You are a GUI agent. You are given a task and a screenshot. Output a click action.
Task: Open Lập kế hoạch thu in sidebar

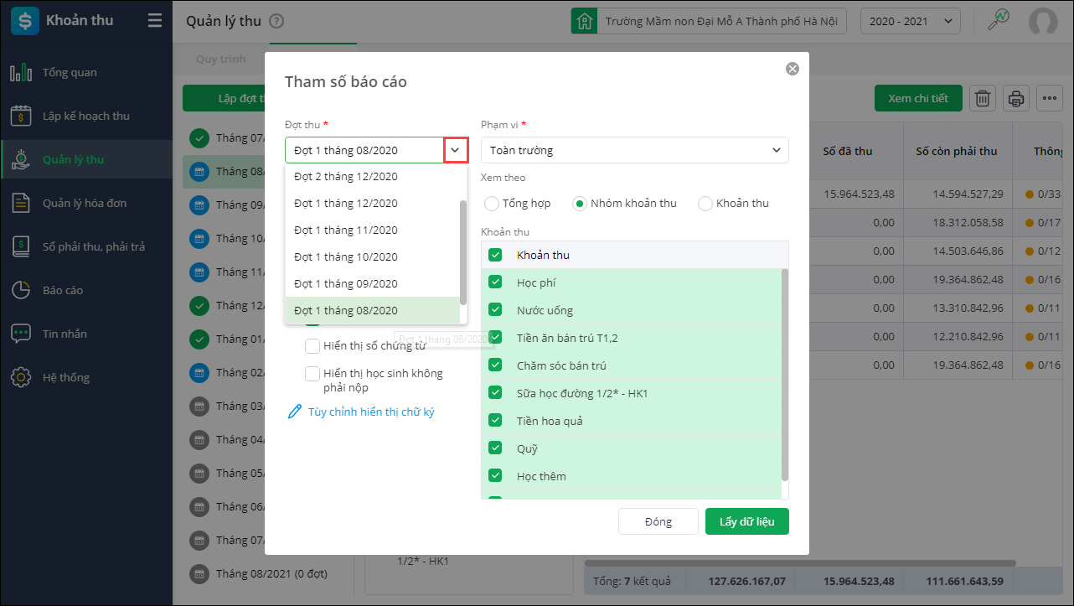[86, 116]
